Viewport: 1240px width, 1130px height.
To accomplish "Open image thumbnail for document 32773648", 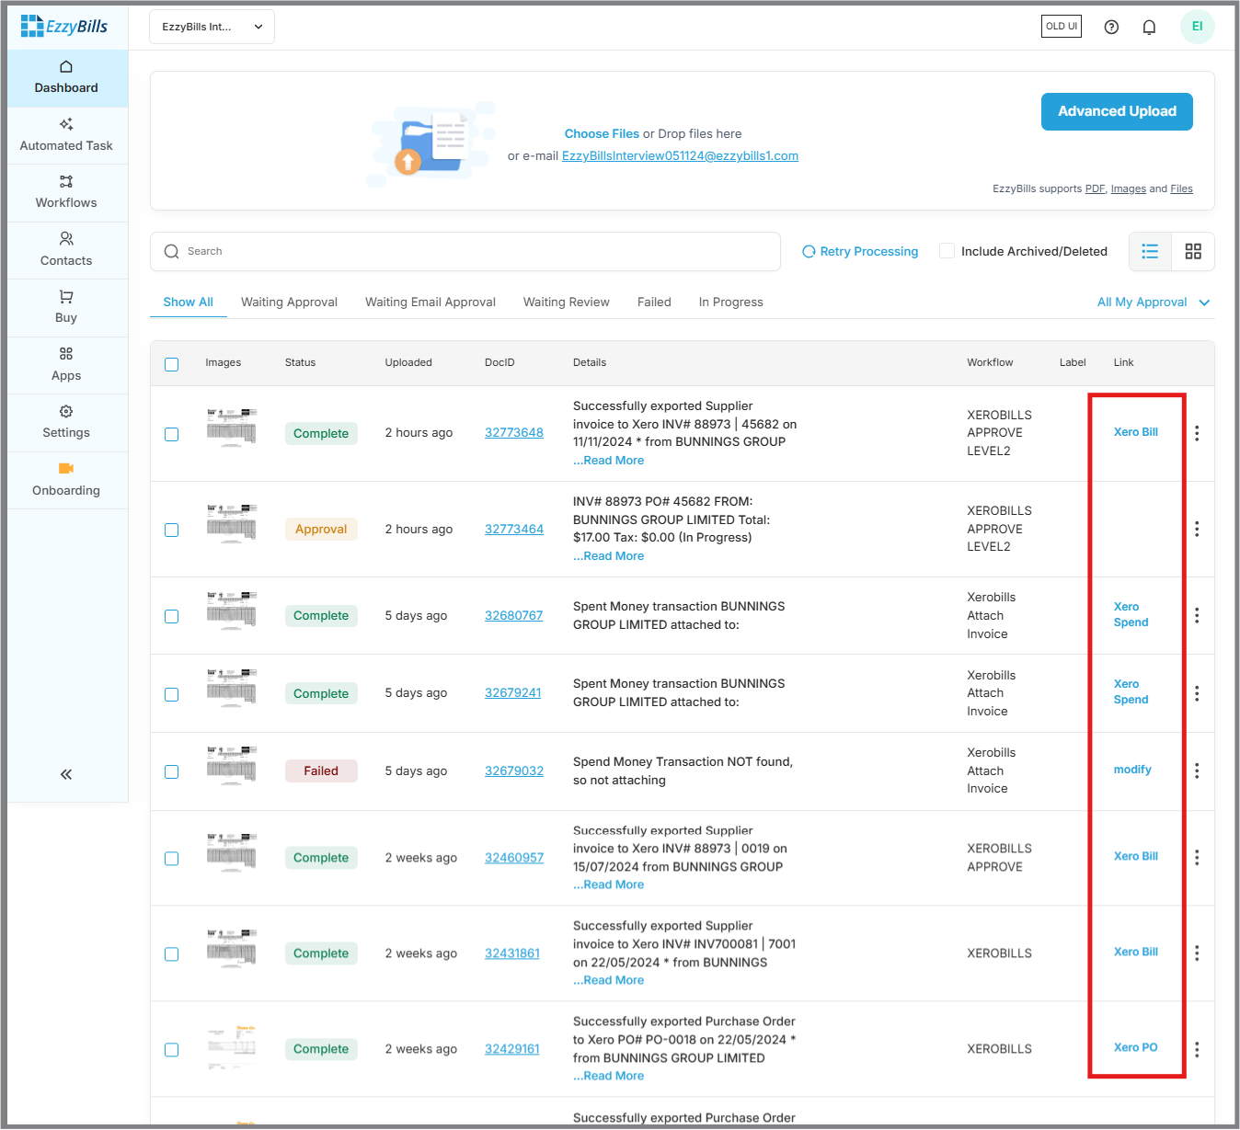I will (x=232, y=428).
